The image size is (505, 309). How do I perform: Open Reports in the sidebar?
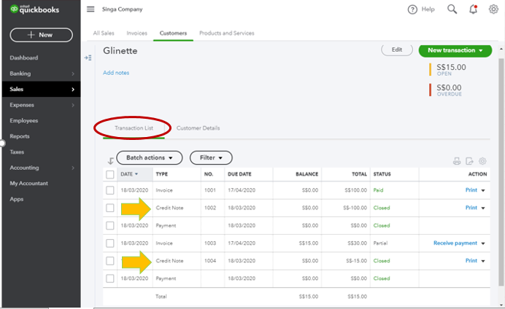click(20, 136)
